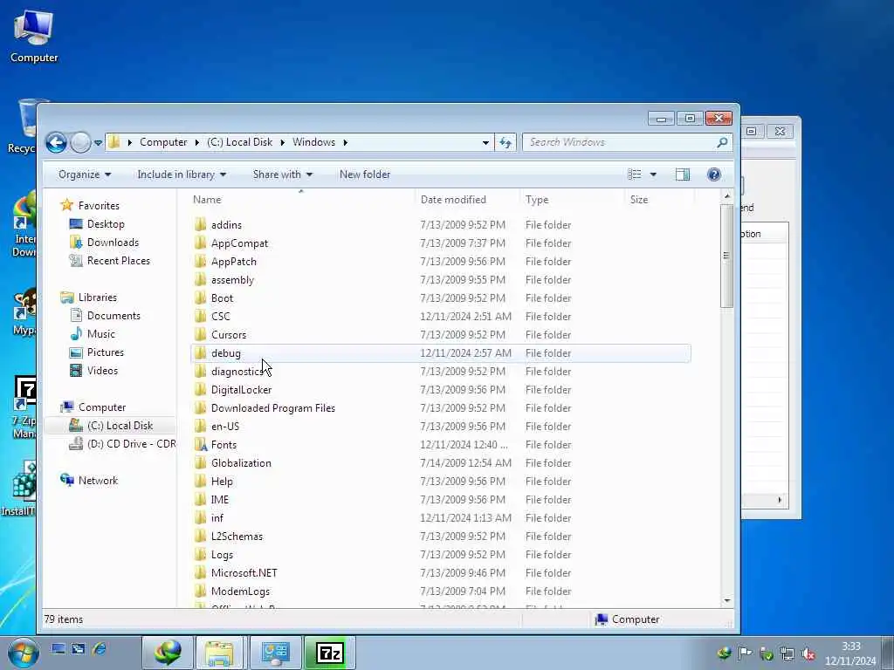Change view with the views icon

point(635,174)
